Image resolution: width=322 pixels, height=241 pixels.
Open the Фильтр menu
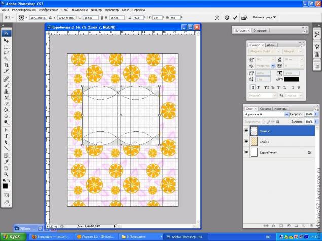pos(96,10)
